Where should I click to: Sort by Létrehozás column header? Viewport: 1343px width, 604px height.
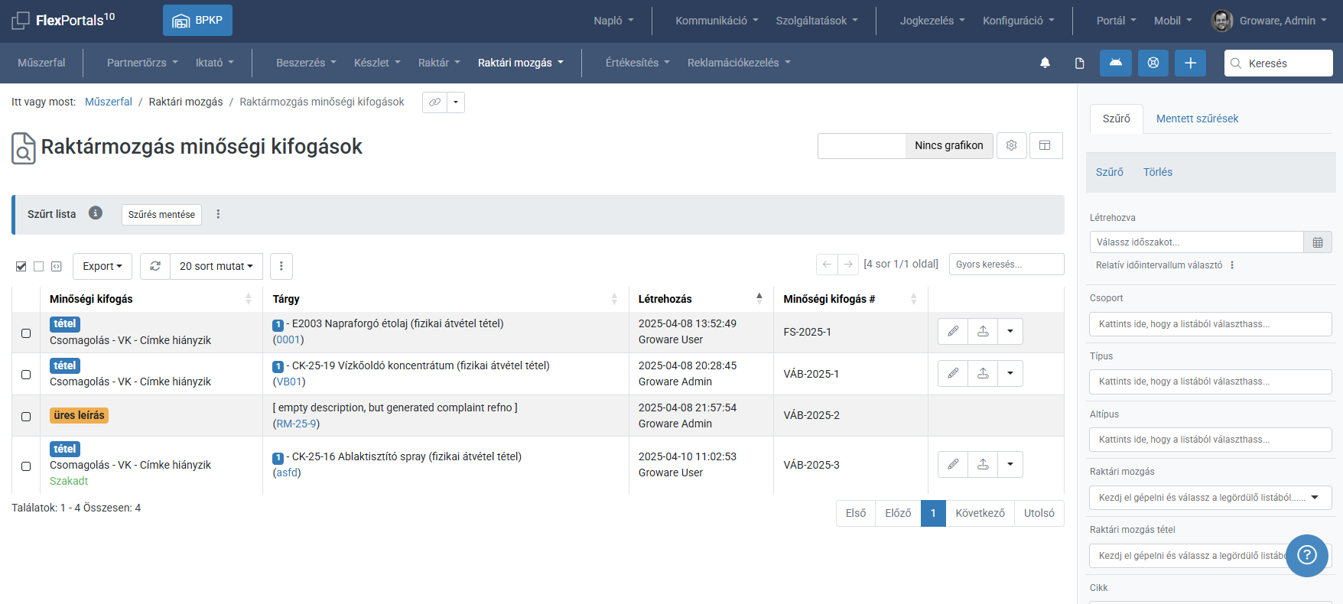(x=700, y=299)
